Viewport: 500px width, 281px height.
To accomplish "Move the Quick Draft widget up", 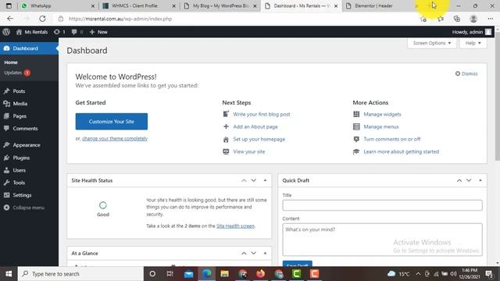I will [x=459, y=180].
